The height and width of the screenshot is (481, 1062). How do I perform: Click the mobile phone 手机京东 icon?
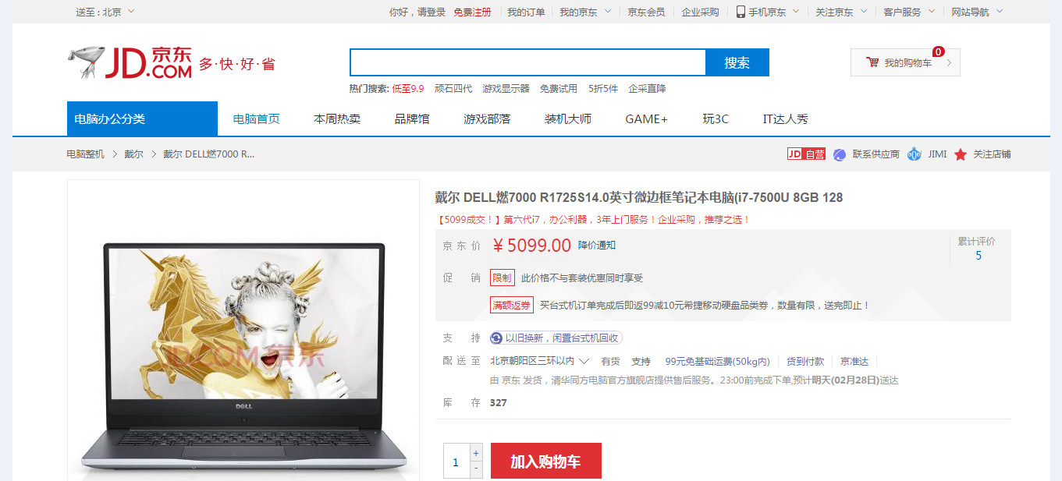tap(741, 12)
